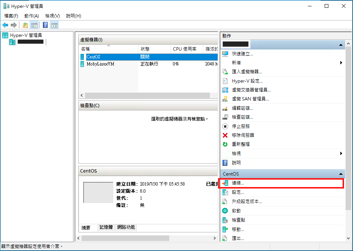Switch to the 記憶體 tab
The width and height of the screenshot is (353, 251).
(106, 228)
